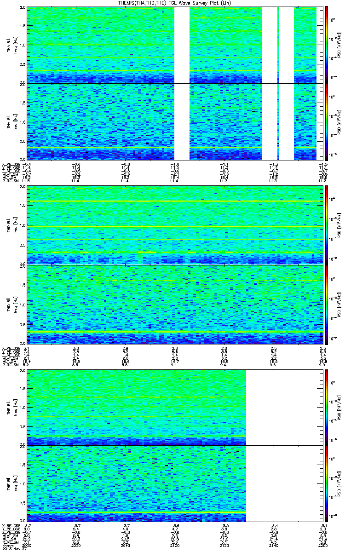Click the PSD units label beside THE BL colorbar
Viewport: 345px width, 552px height.
(339, 407)
